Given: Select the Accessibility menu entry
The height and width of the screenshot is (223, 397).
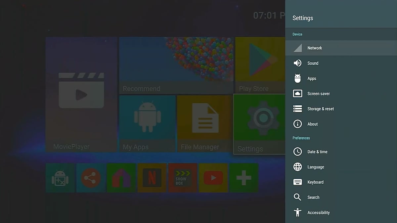Looking at the screenshot, I should coord(341,212).
